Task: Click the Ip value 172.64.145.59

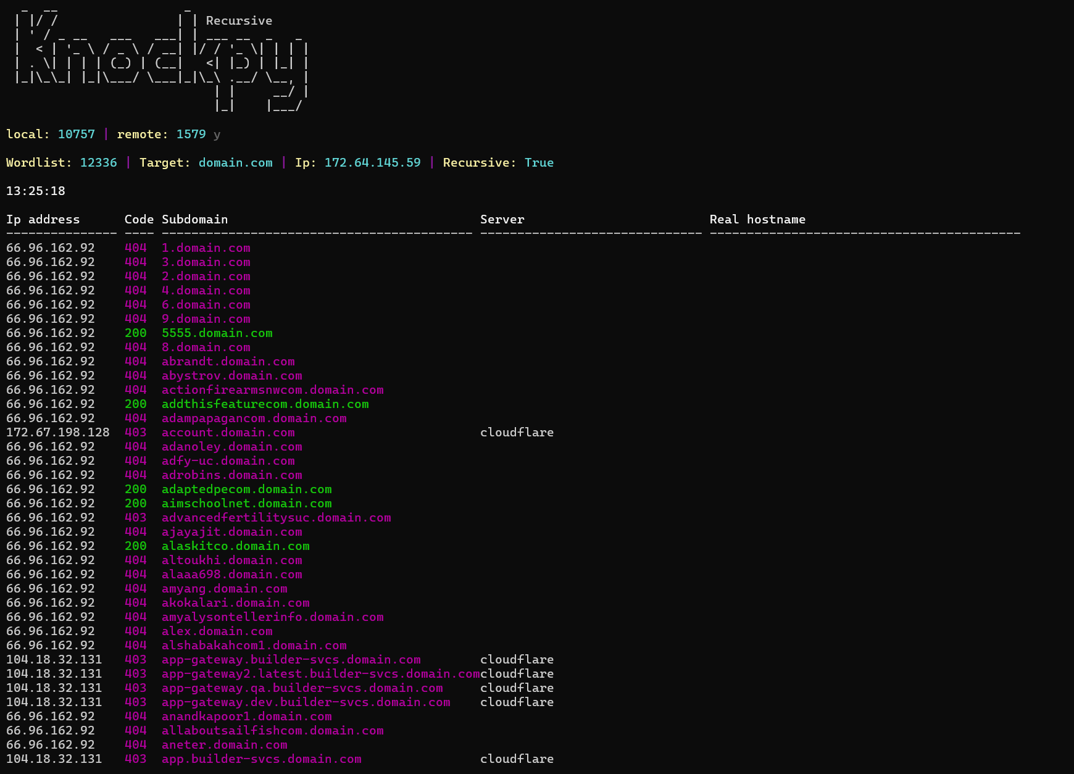Action: [x=373, y=162]
